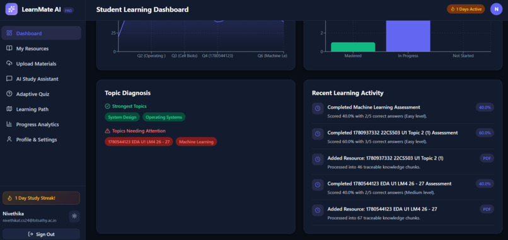Click the flame icon in Study Streak banner
Image resolution: width=508 pixels, height=240 pixels.
[x=9, y=198]
